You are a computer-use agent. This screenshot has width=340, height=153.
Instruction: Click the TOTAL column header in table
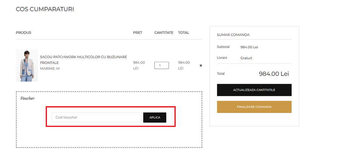[x=184, y=33]
